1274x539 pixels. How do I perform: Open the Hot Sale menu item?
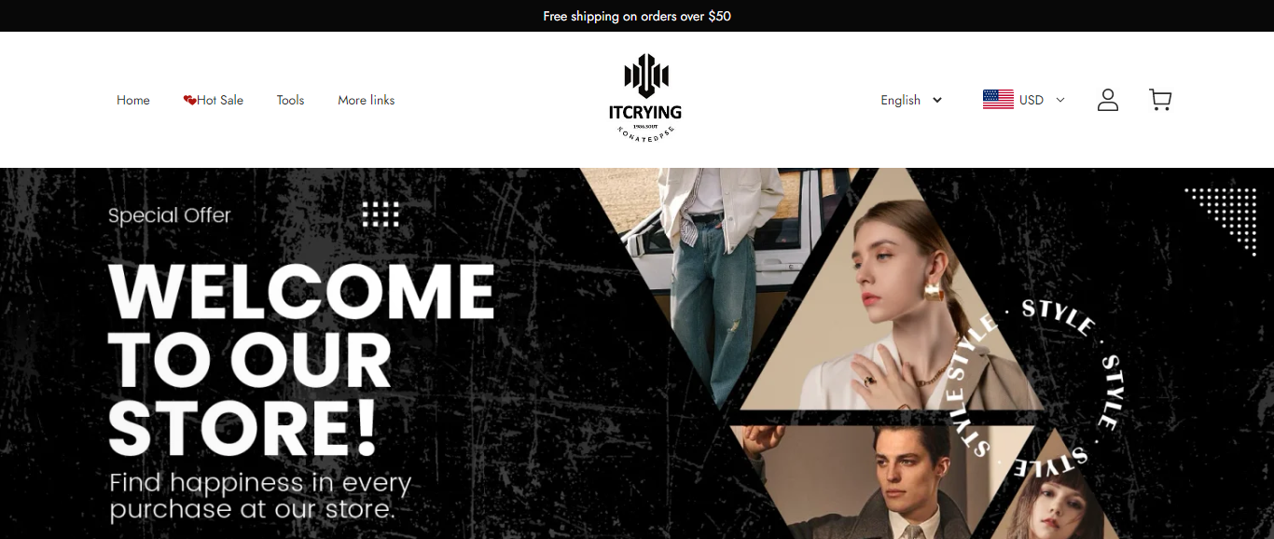point(214,100)
